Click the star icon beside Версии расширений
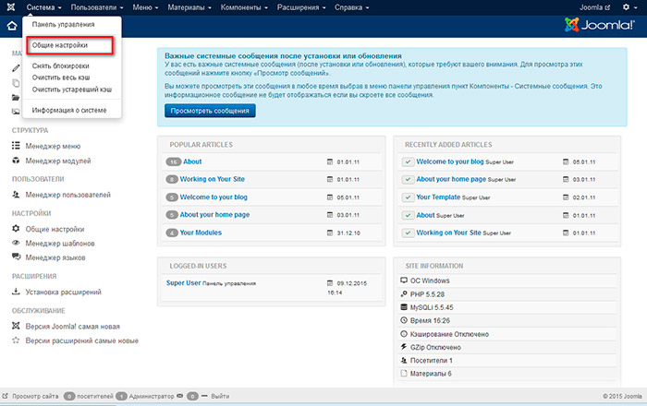This screenshot has height=406, width=647. (x=16, y=340)
